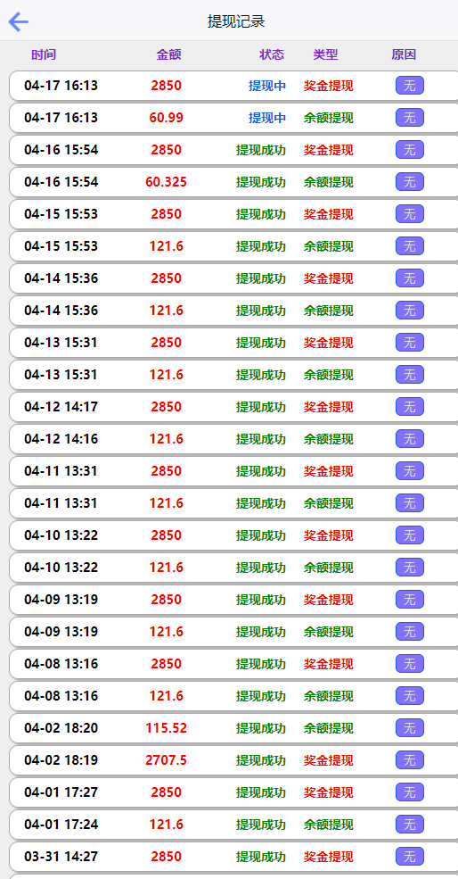Click 奖金提现 type in the 04-16 row
Screen dimensions: 458x879
coord(329,150)
